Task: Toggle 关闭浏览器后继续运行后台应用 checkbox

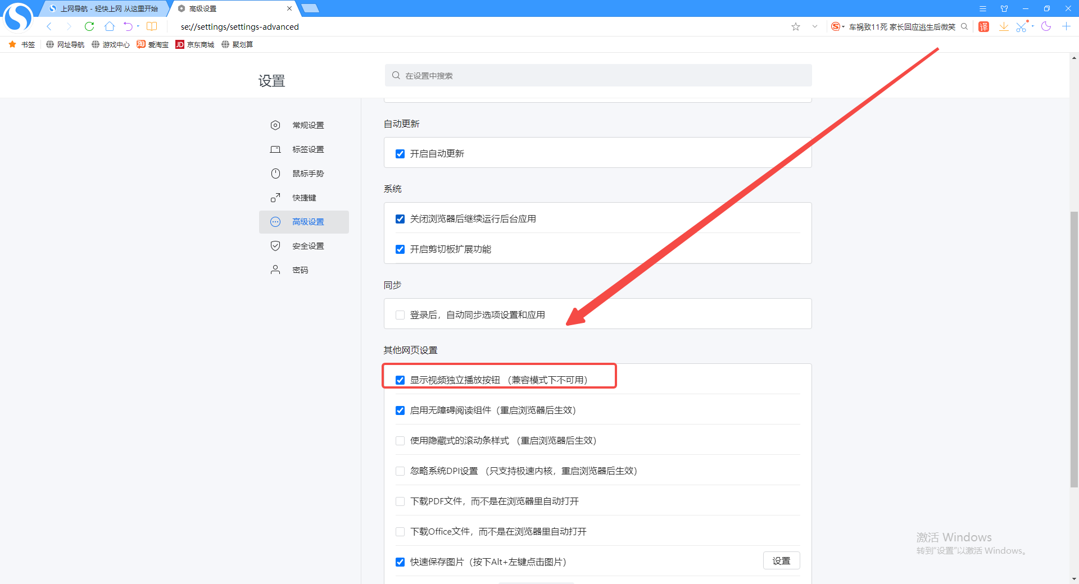Action: [x=400, y=219]
